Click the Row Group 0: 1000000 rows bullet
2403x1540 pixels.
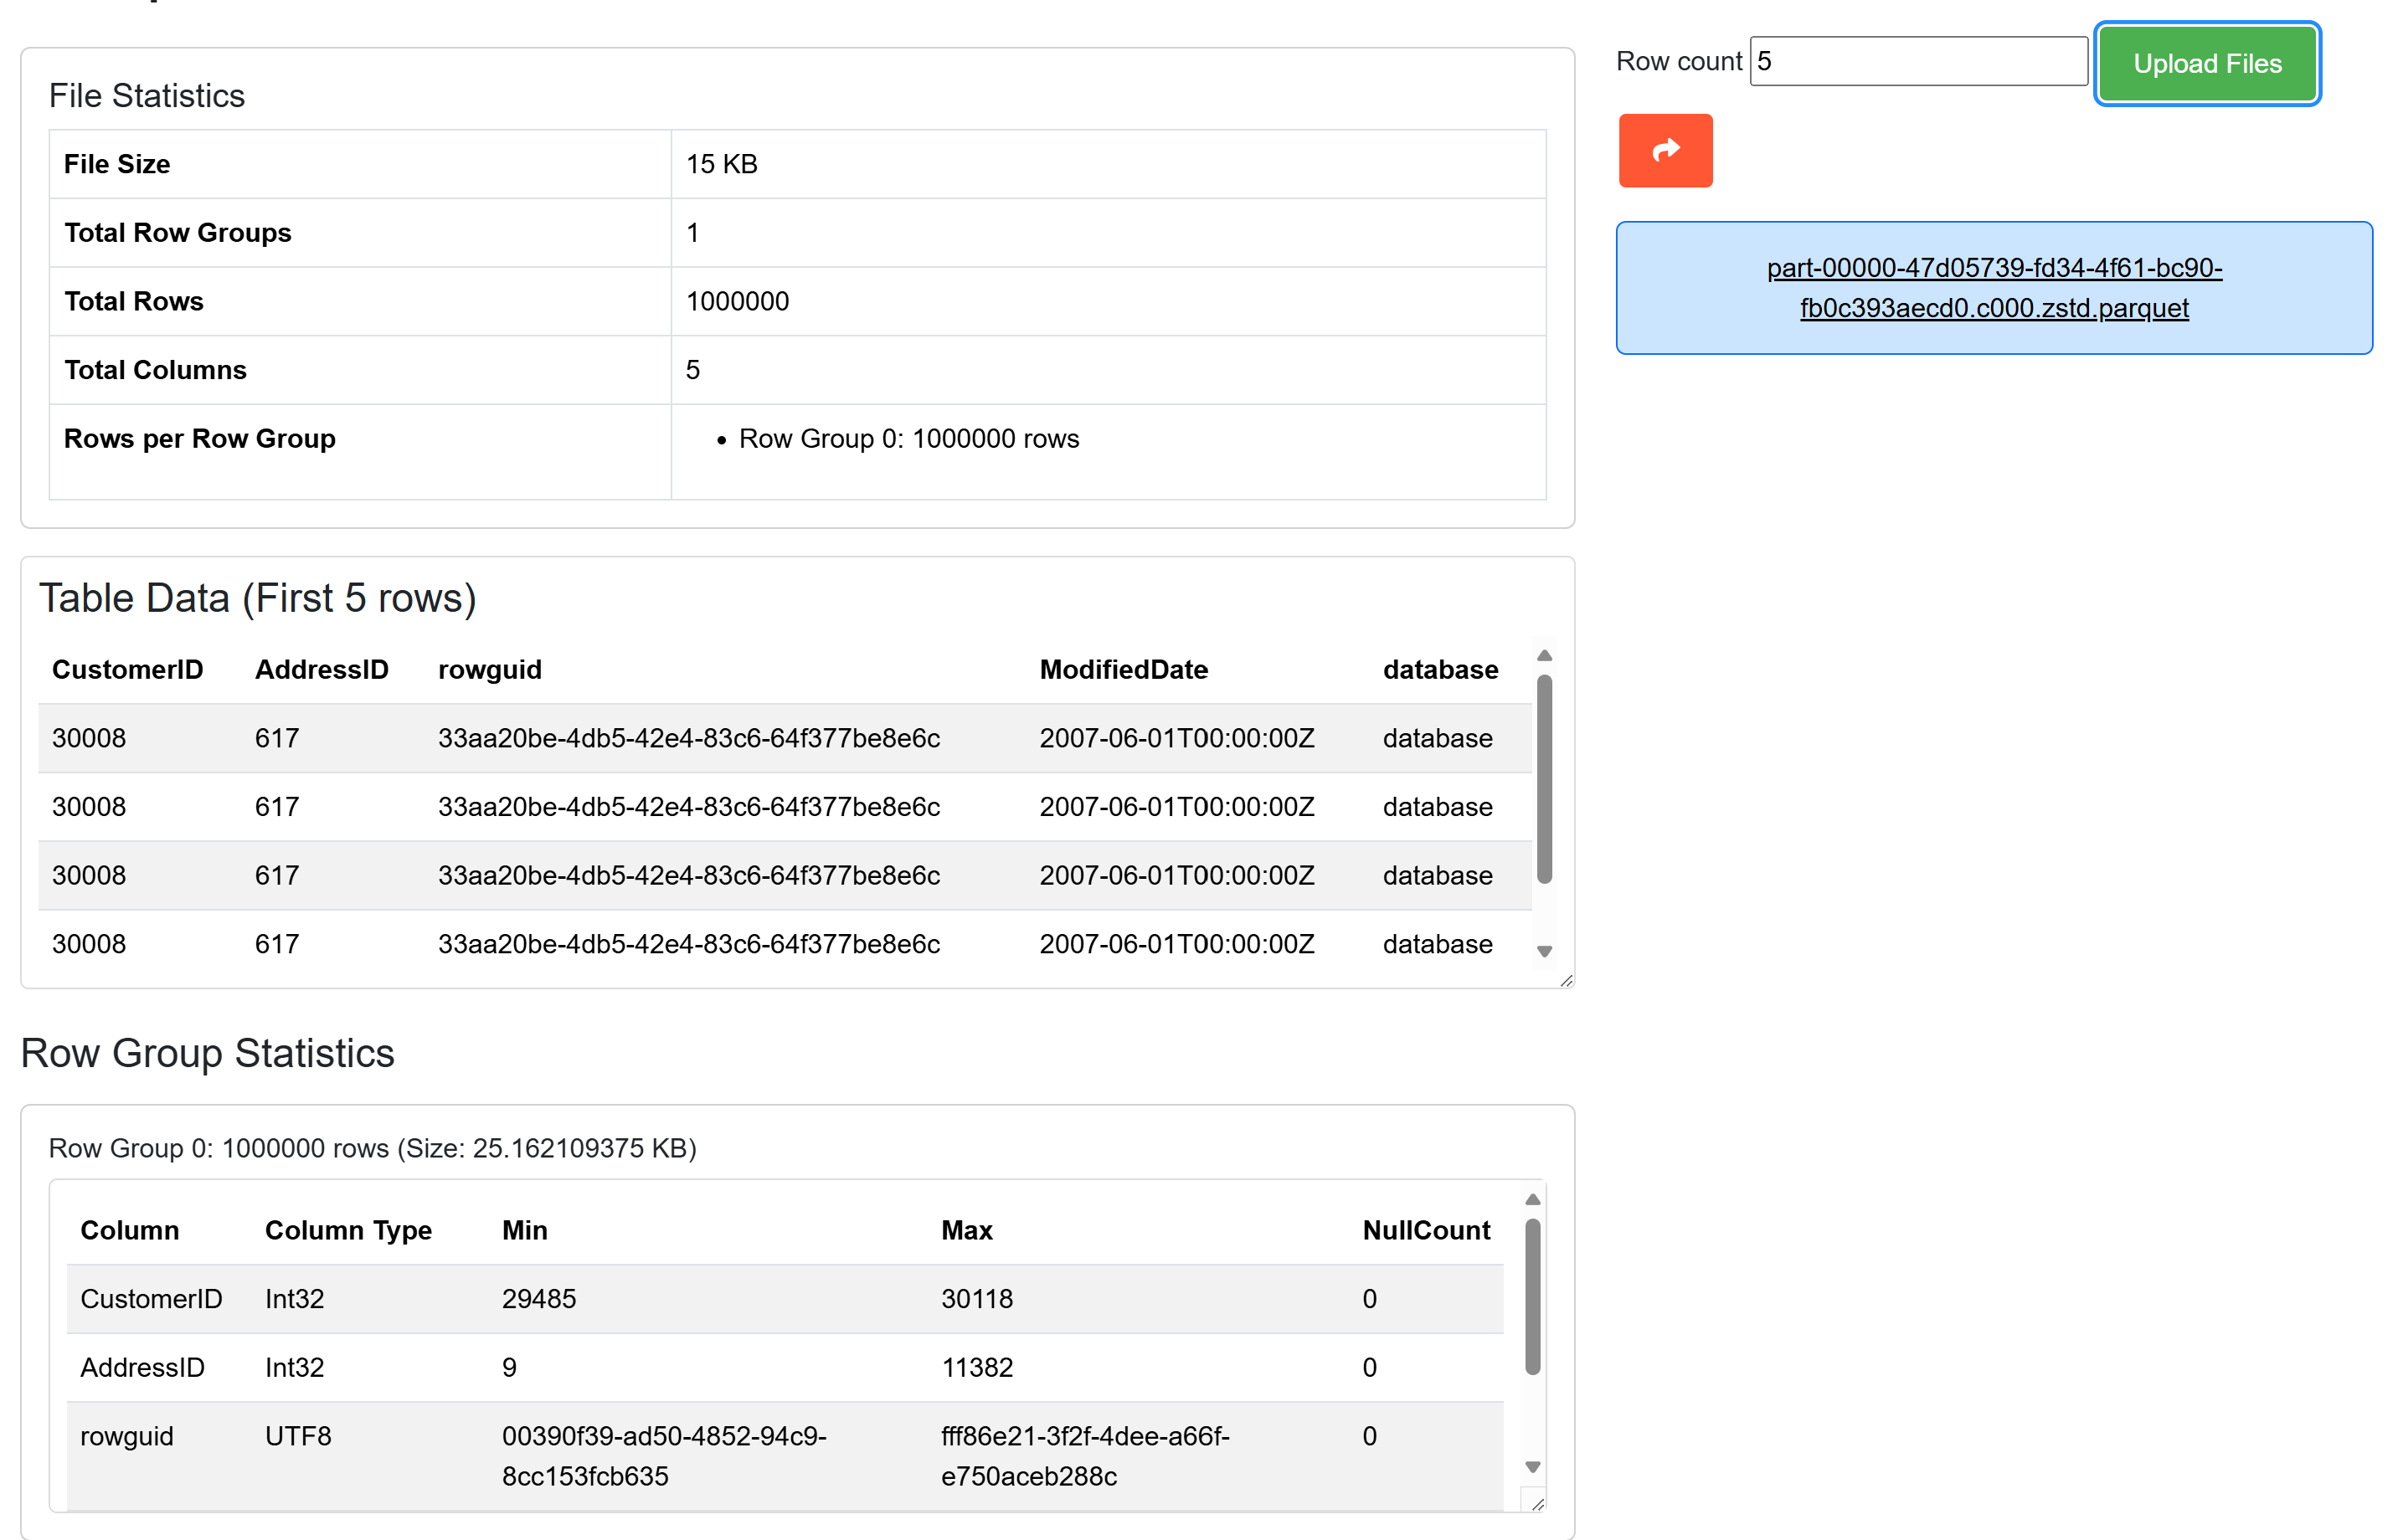pyautogui.click(x=908, y=439)
